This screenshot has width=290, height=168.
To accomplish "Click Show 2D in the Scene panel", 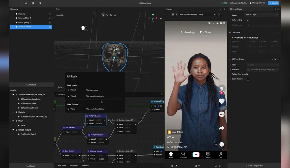I will (60, 15).
